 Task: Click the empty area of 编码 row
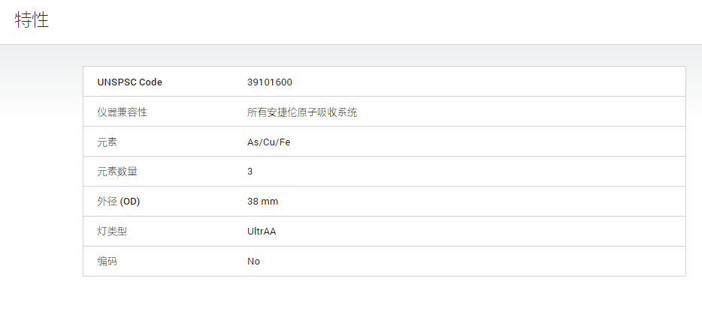tap(472, 262)
